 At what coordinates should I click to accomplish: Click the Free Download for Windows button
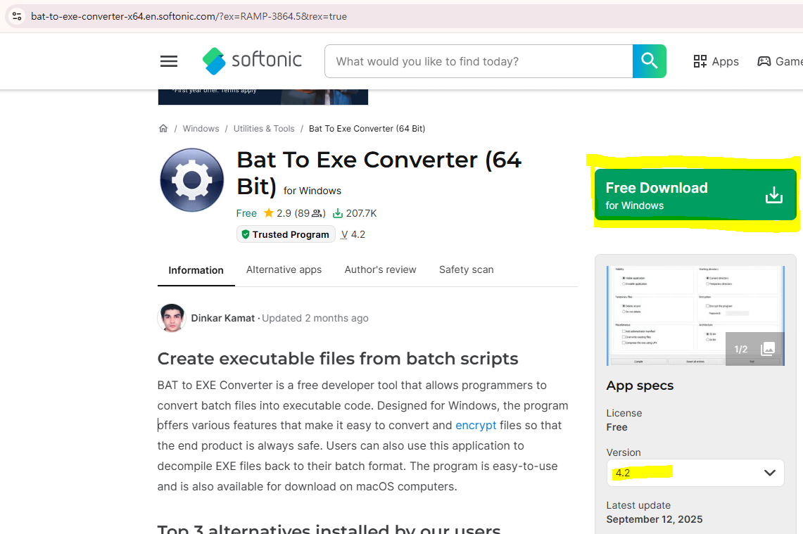[695, 195]
